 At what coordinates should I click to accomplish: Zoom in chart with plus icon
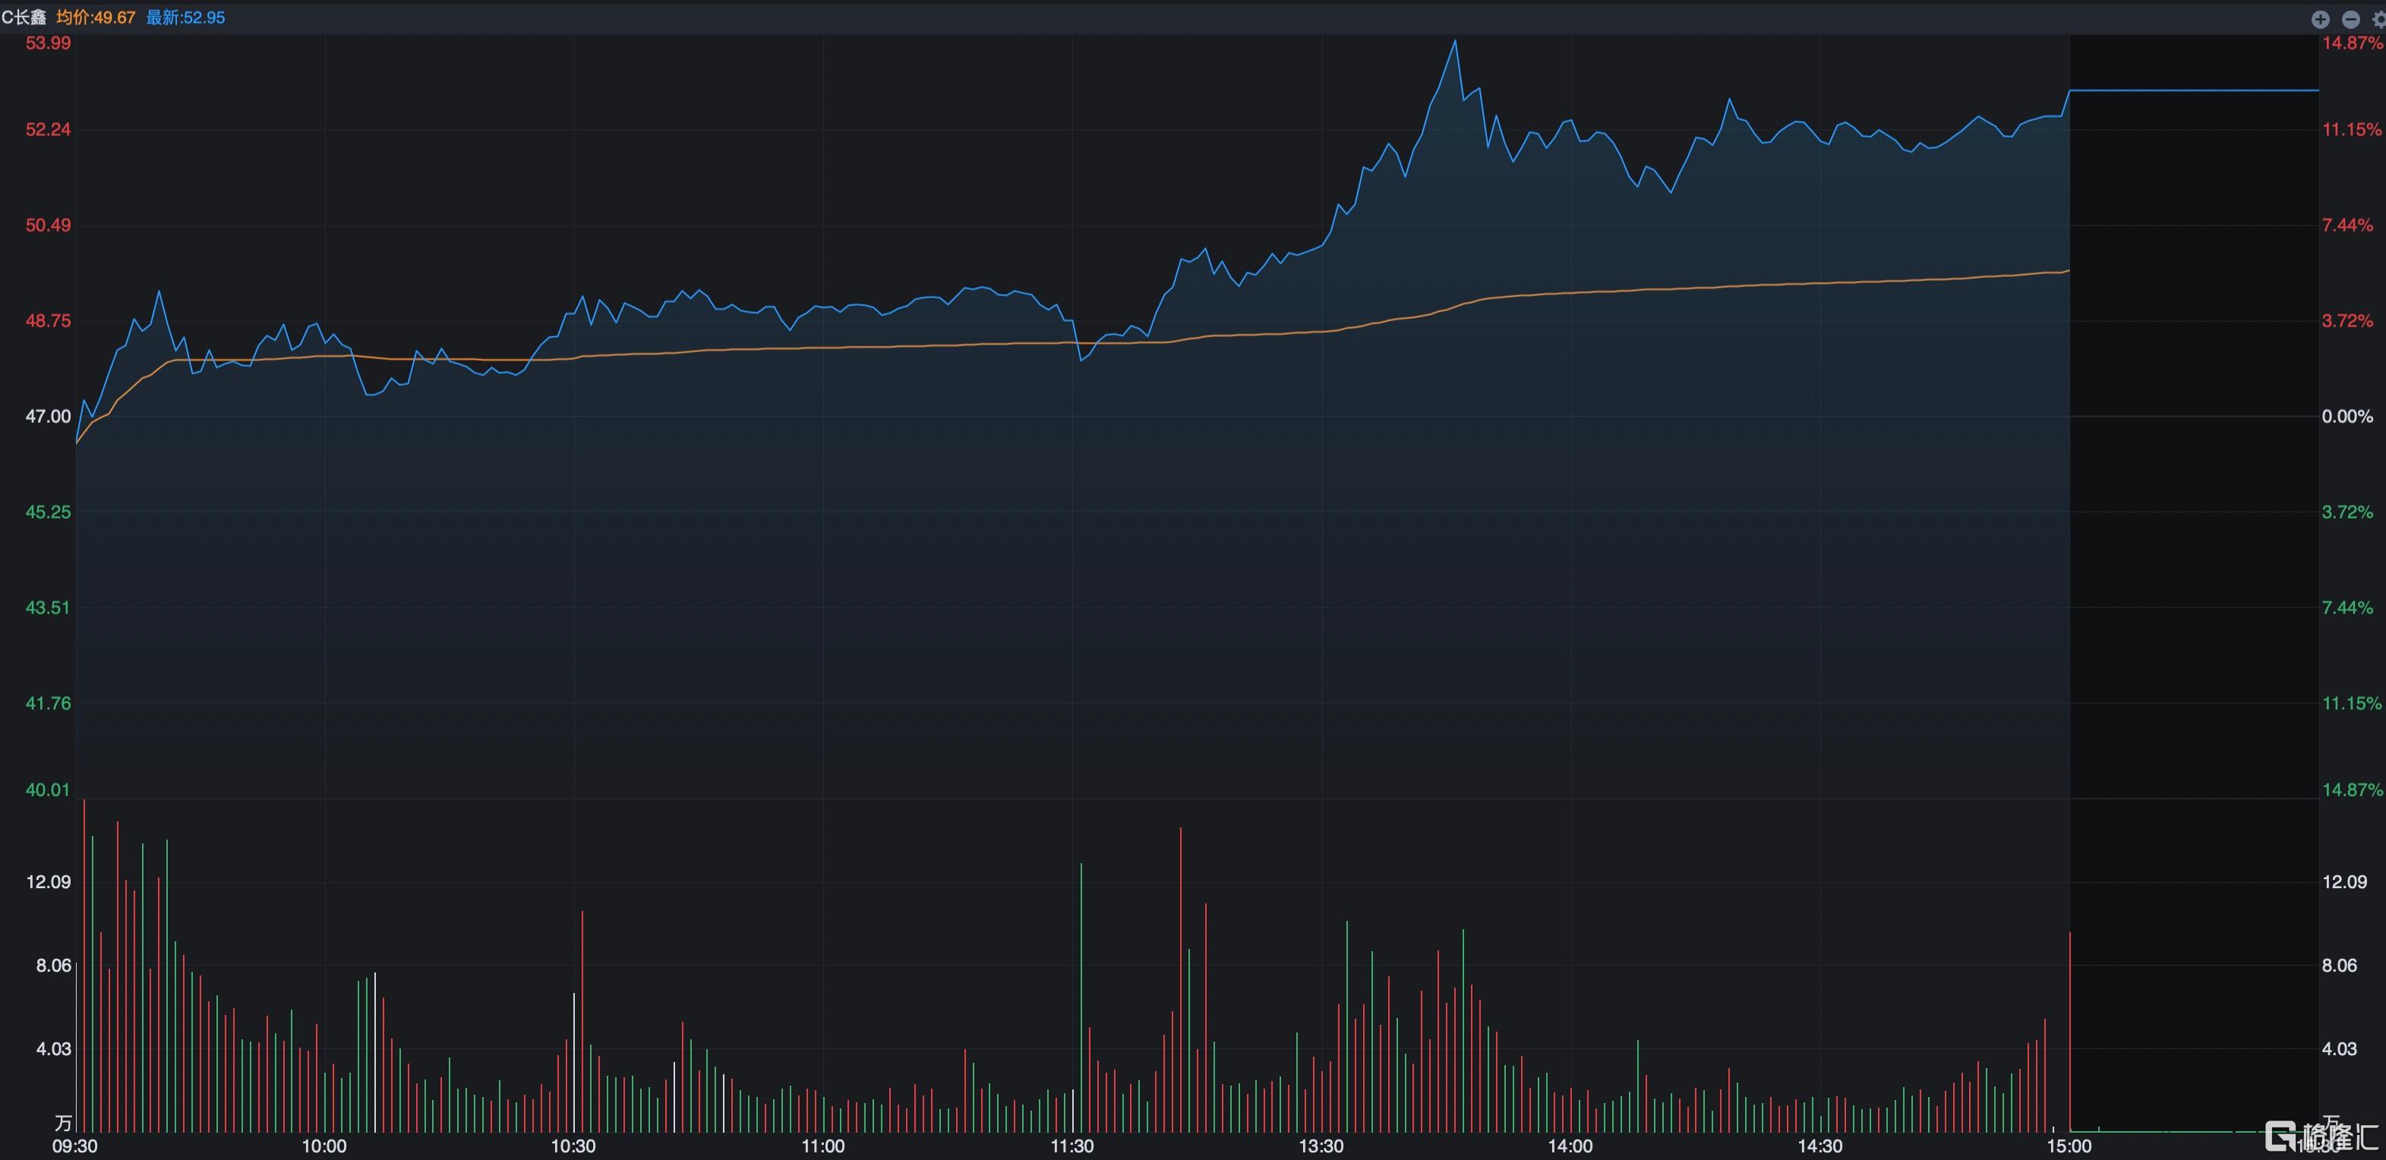[2320, 20]
